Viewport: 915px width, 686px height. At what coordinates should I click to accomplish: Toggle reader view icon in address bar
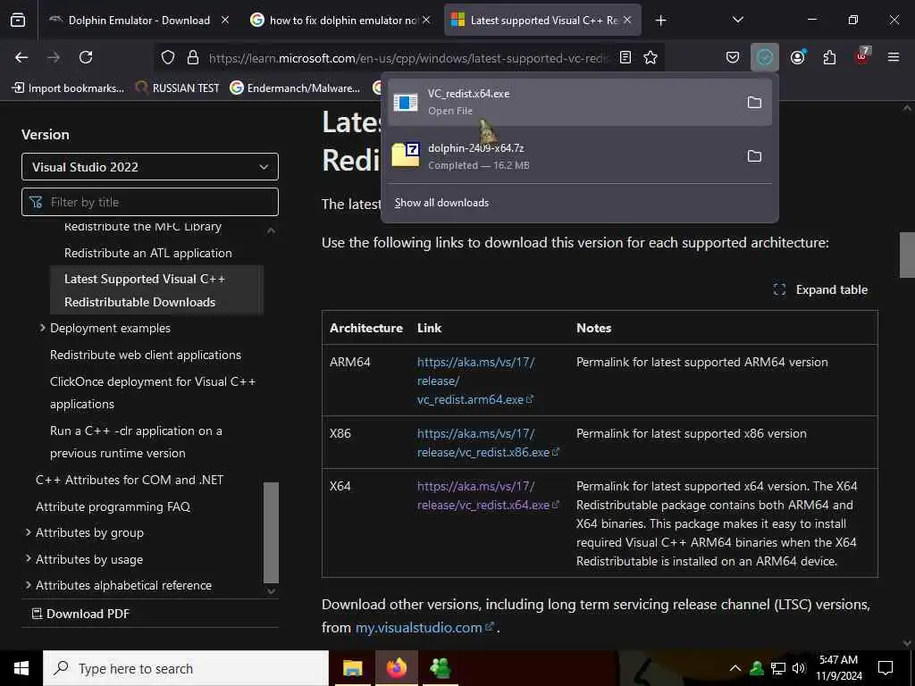click(x=625, y=57)
